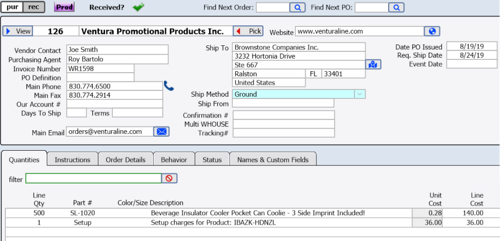Click the filter text field
Screen dimensions: 500x241
(93, 179)
